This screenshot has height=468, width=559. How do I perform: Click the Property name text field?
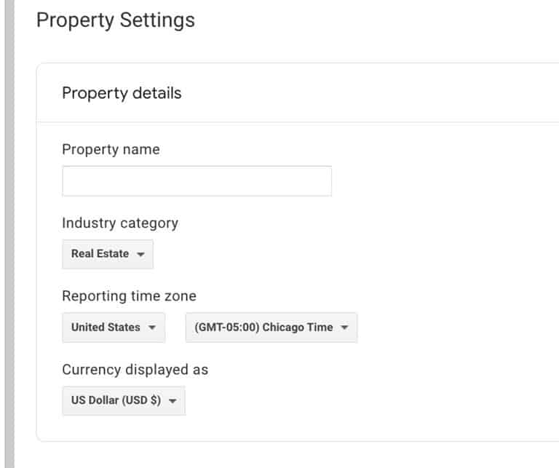(x=197, y=181)
